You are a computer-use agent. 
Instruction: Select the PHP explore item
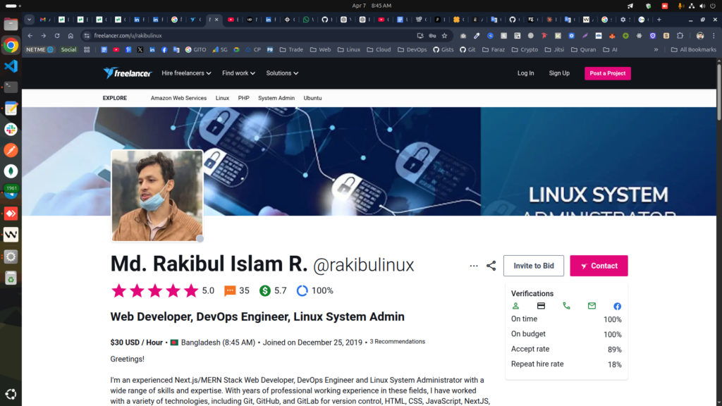[x=243, y=98]
